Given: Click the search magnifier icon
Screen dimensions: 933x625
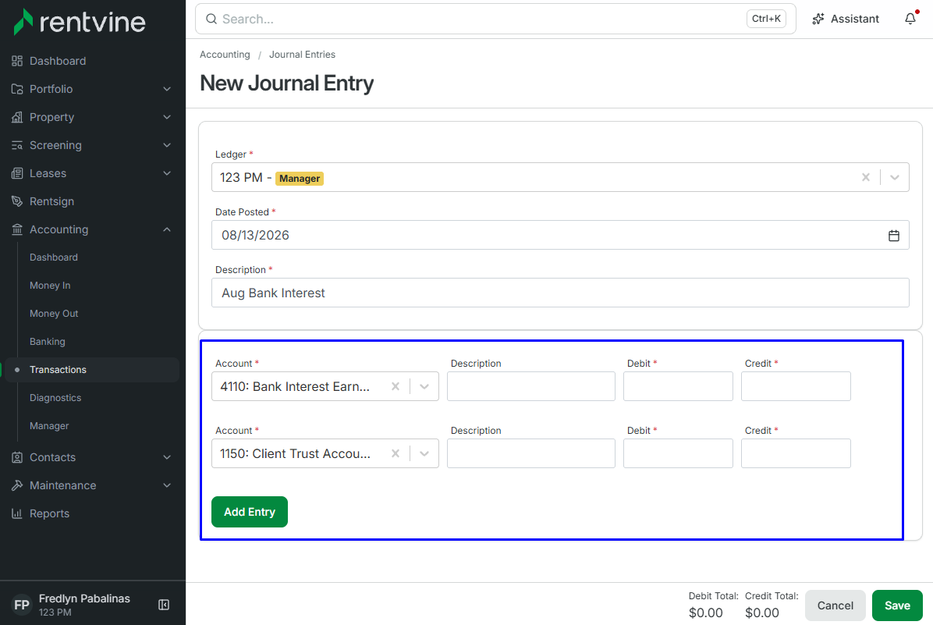Looking at the screenshot, I should [x=211, y=19].
